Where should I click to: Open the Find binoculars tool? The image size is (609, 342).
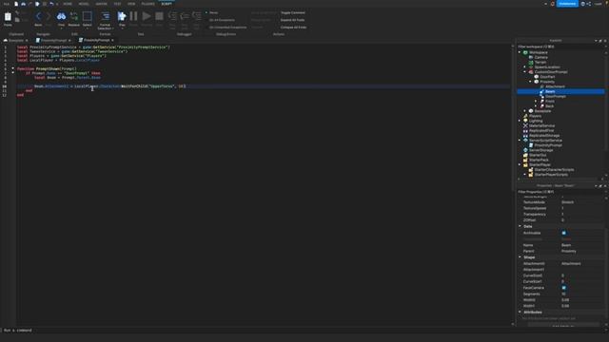pos(61,16)
